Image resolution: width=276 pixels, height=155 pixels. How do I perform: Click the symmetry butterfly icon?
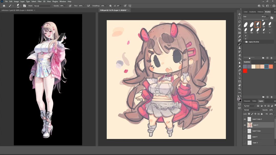click(x=130, y=6)
